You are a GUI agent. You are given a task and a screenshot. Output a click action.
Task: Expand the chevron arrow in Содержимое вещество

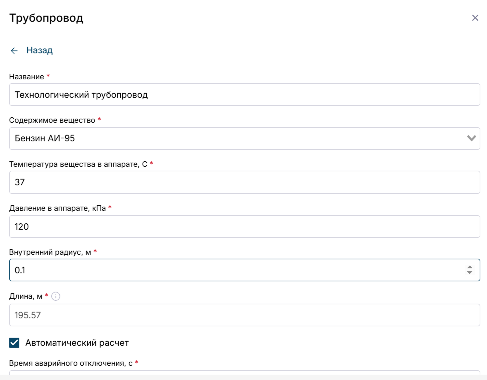471,138
